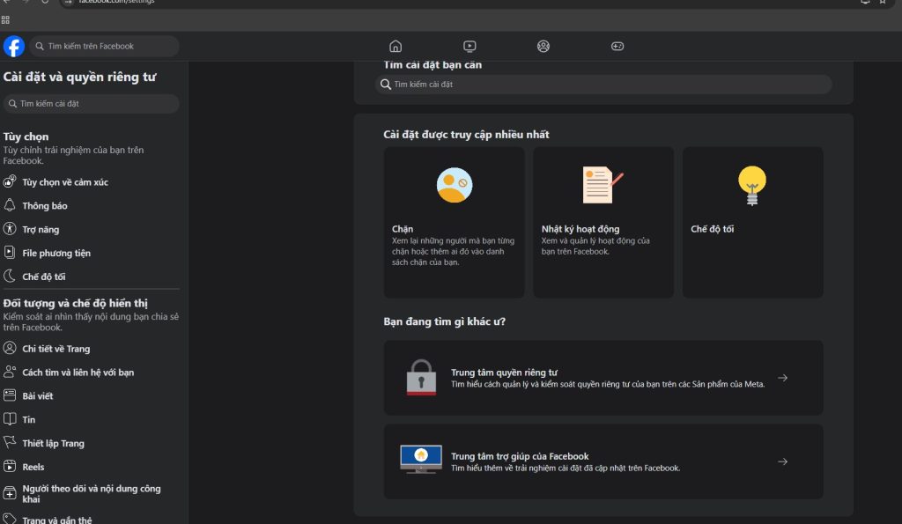Expand Trung tâm trợ giúp của Facebook arrow
The height and width of the screenshot is (524, 902).
coord(782,461)
